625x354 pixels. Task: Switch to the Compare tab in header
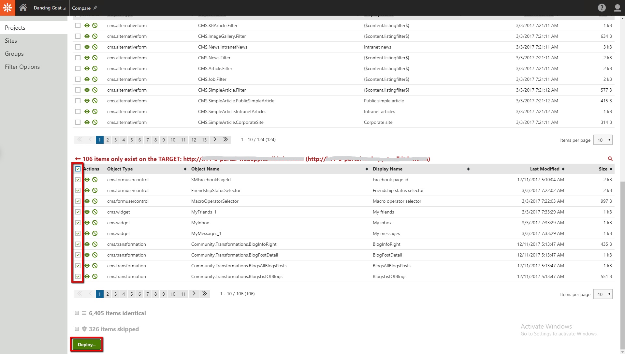pyautogui.click(x=81, y=8)
